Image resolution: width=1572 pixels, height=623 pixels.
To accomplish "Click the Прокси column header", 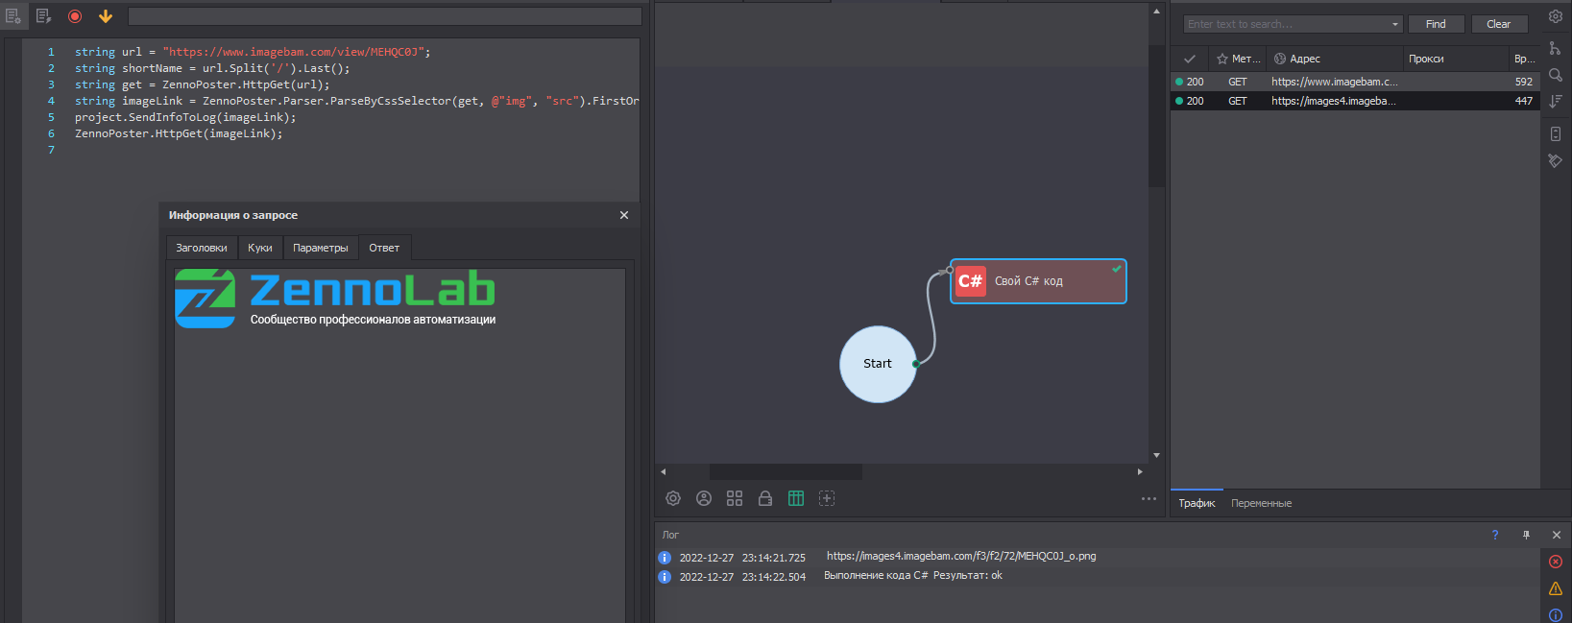I will click(x=1456, y=59).
